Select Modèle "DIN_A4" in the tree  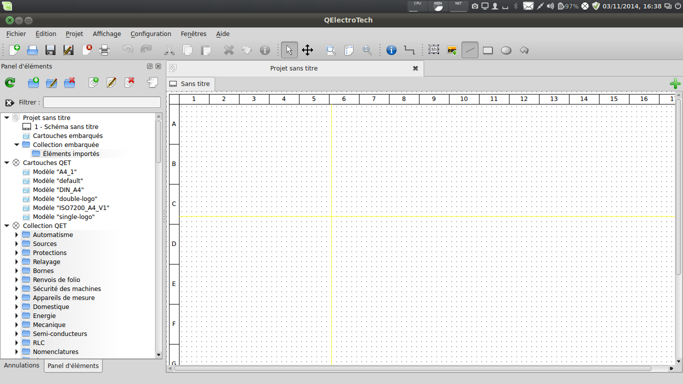click(58, 190)
